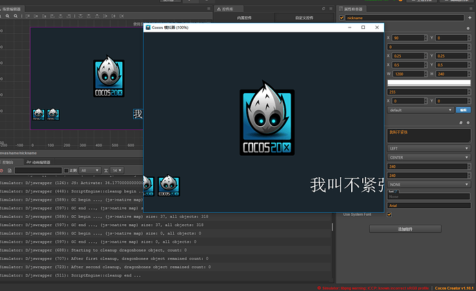Switch to the scene editor tab
476x291 pixels.
tap(10, 9)
